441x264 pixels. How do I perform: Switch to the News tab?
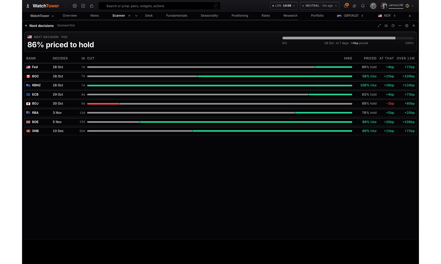[95, 16]
